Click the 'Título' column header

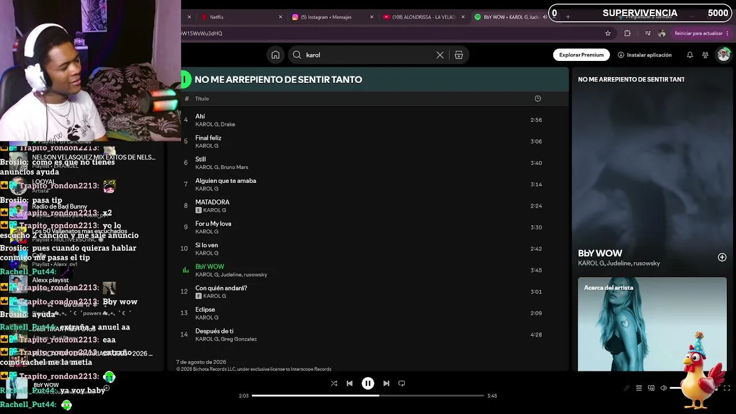pyautogui.click(x=202, y=98)
